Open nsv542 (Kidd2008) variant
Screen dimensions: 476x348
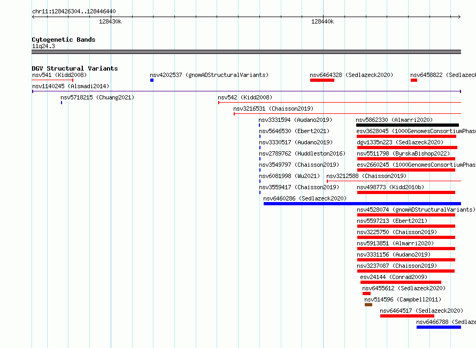245,97
